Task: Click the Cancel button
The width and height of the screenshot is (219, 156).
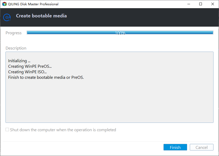Action: 201,147
